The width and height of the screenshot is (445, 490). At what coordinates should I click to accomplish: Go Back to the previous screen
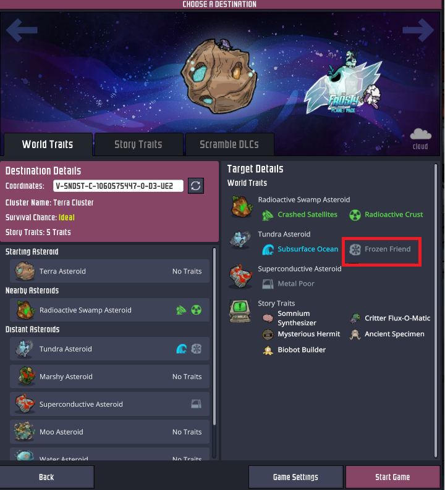coord(46,477)
